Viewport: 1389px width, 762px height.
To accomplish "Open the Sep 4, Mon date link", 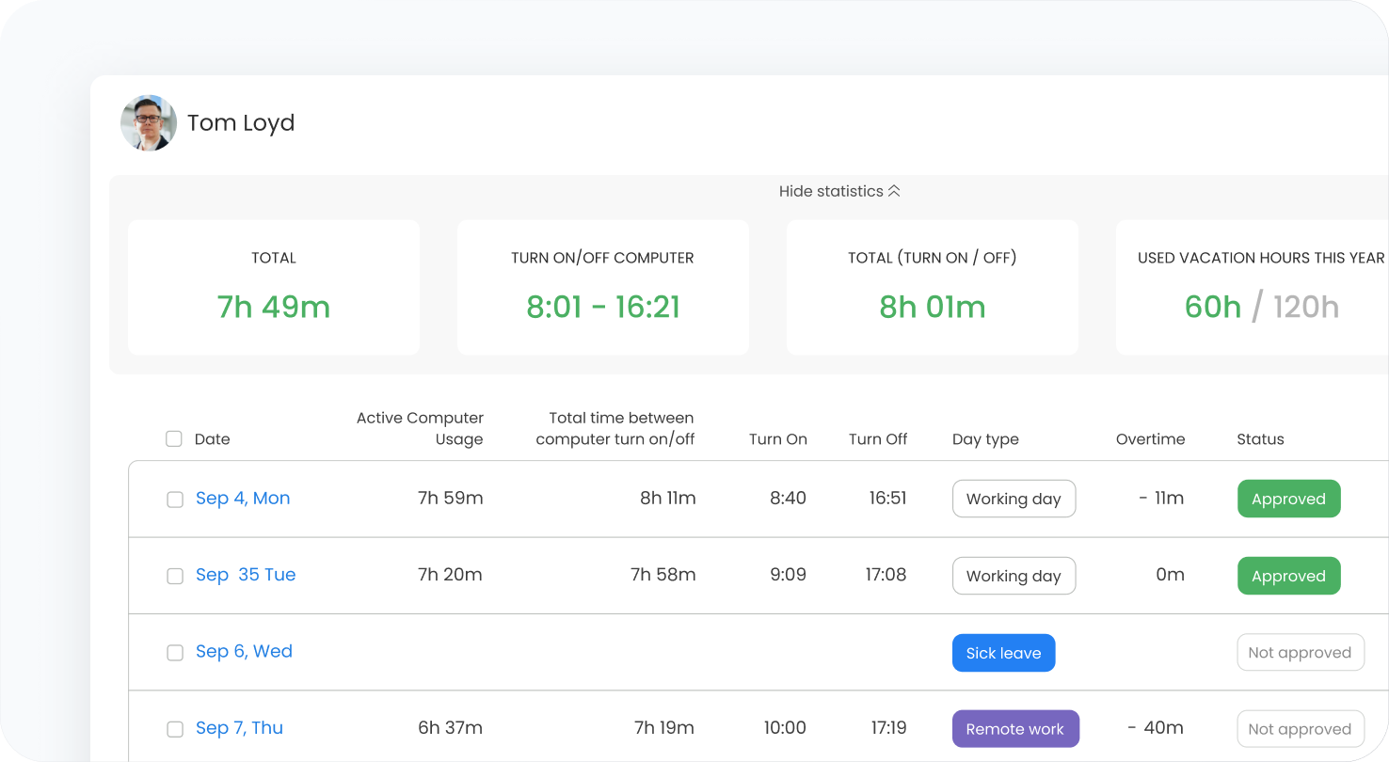I will pos(243,499).
